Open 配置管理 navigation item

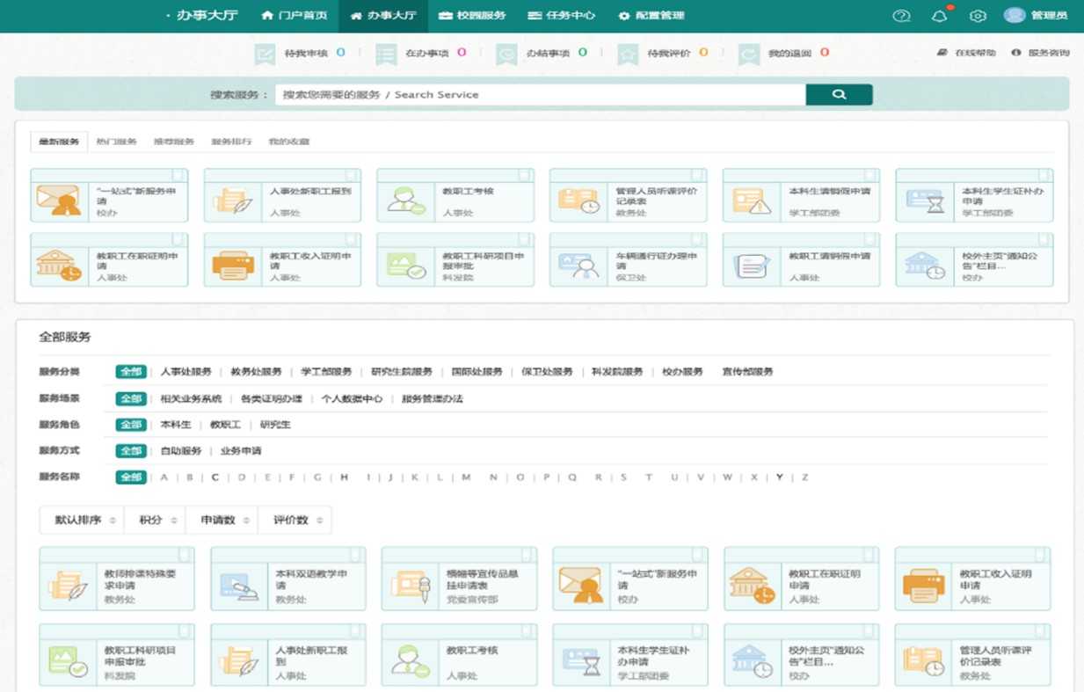[651, 16]
